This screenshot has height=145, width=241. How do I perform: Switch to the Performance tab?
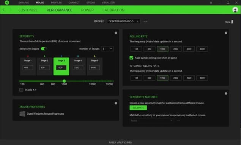(x=59, y=10)
